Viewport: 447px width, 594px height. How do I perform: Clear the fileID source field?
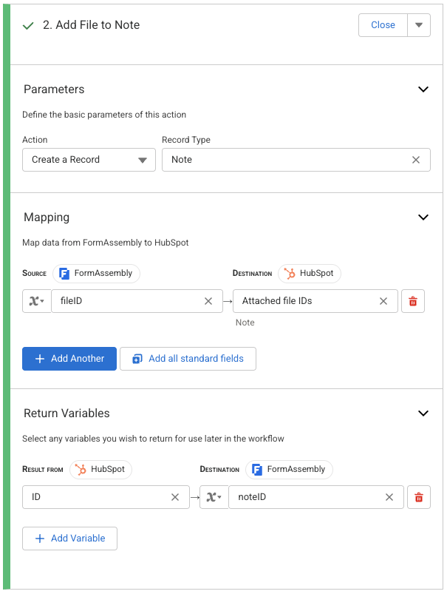tap(208, 301)
